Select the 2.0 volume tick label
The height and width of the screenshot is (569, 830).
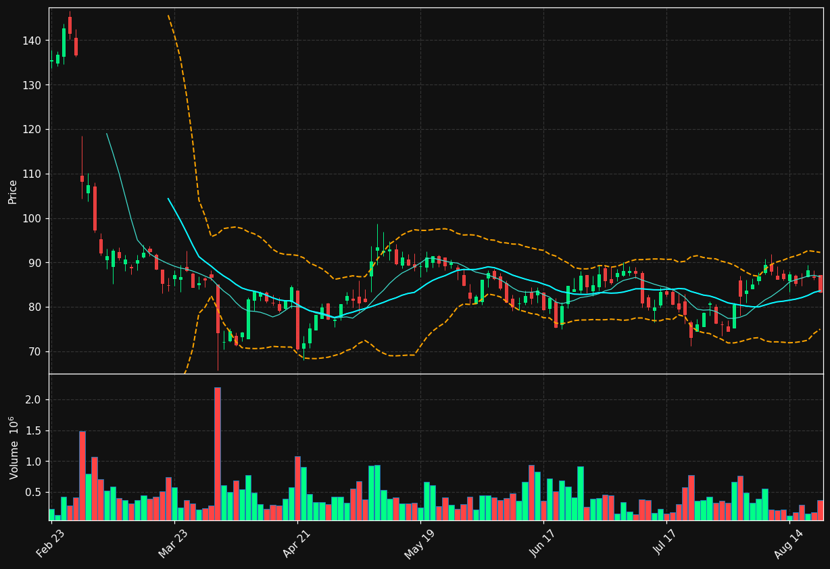click(x=33, y=400)
